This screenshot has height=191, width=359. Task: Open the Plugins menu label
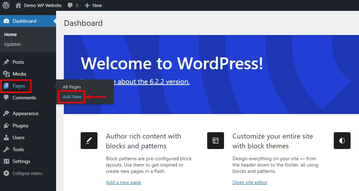[20, 126]
